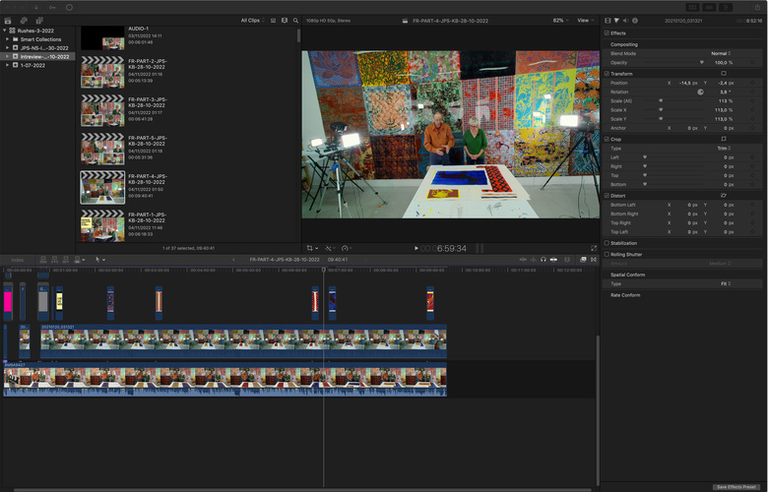Open the viewer View menu
The height and width of the screenshot is (492, 768).
click(586, 20)
